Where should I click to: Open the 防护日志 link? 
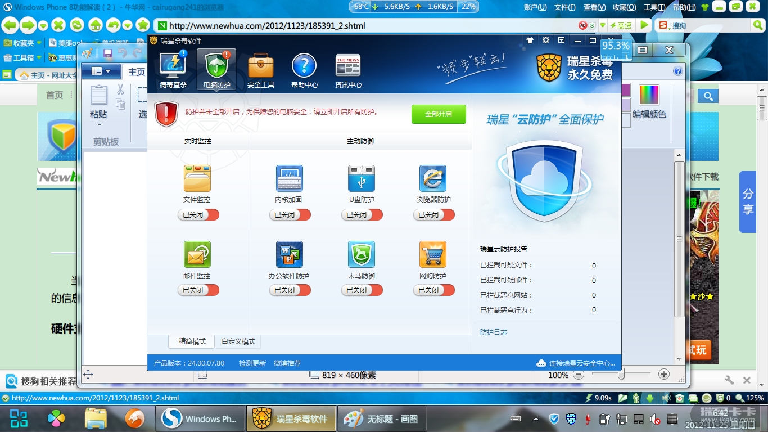494,332
